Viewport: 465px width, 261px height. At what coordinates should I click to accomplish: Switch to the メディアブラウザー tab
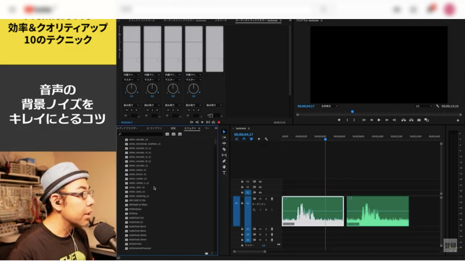(x=127, y=128)
